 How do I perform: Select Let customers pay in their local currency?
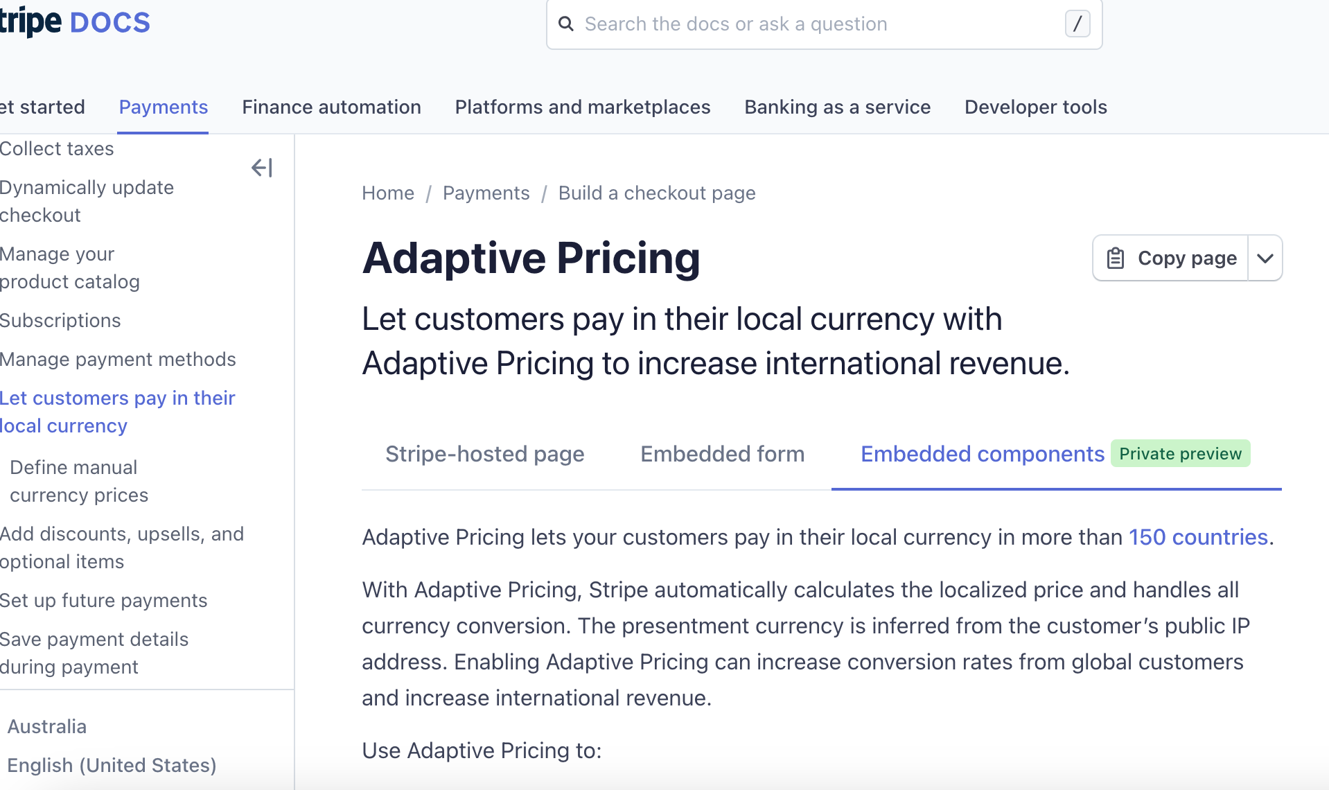118,412
